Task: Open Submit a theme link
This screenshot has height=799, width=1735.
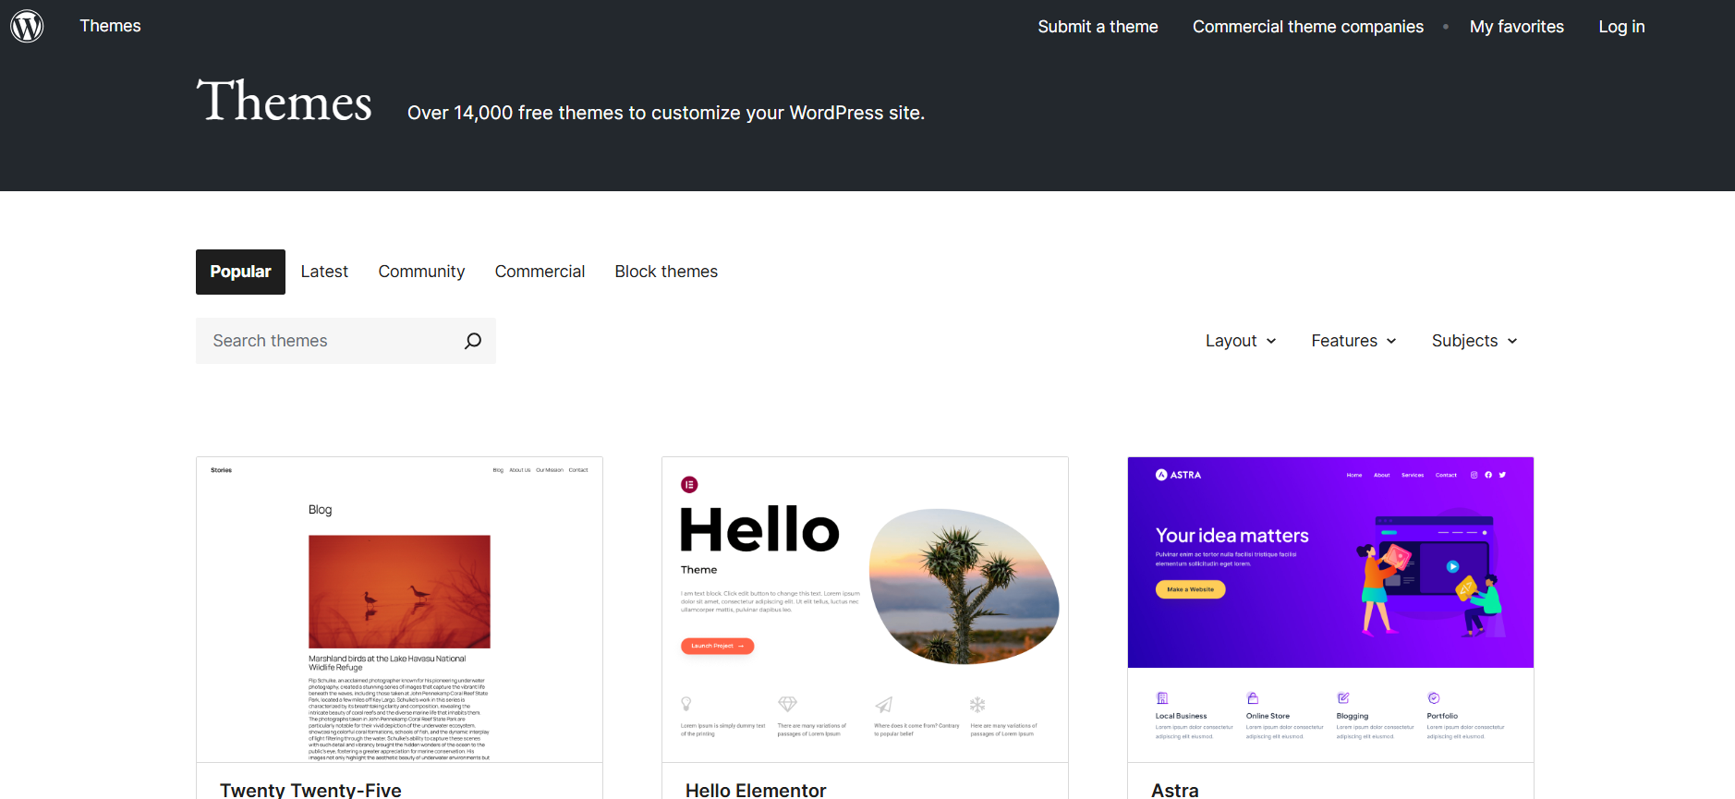Action: click(x=1098, y=27)
